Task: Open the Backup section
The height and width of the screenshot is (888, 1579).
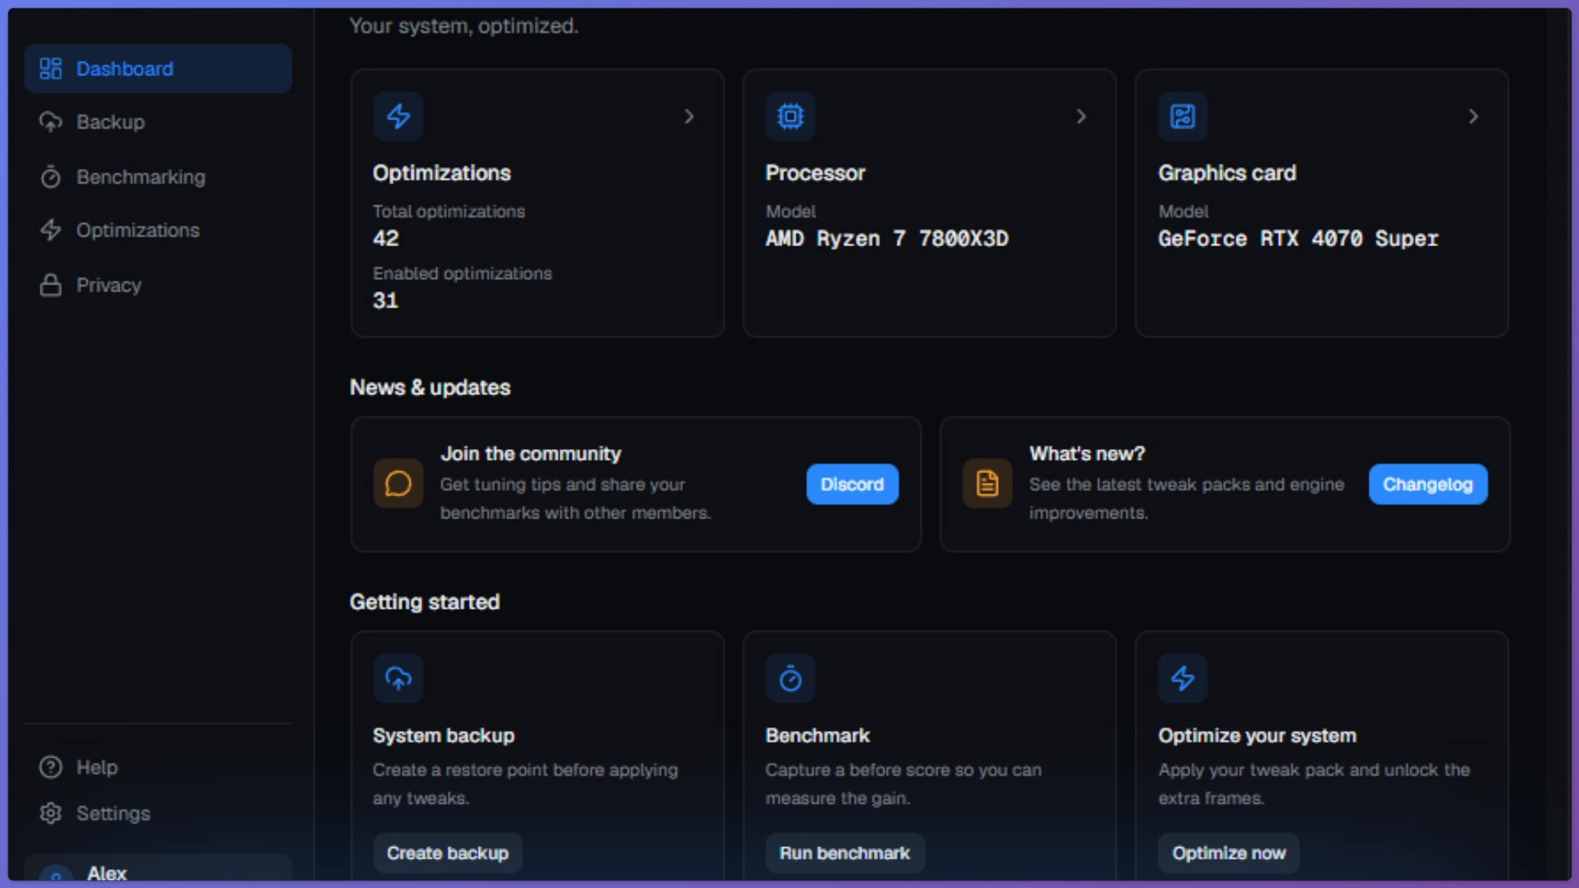Action: pos(158,122)
